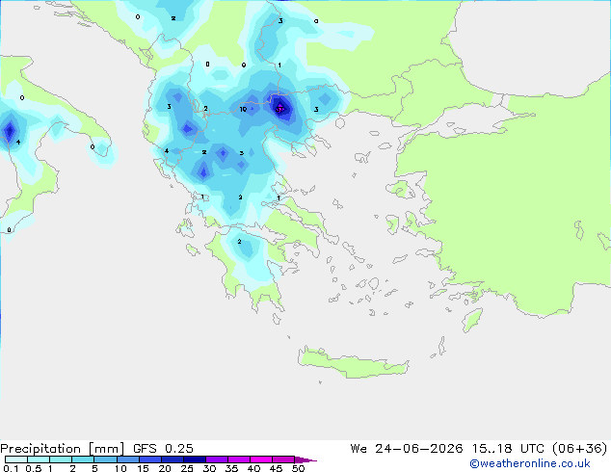This screenshot has width=611, height=472.
Task: Pick the 10–15 mm legend color swatch
Action: (x=128, y=459)
